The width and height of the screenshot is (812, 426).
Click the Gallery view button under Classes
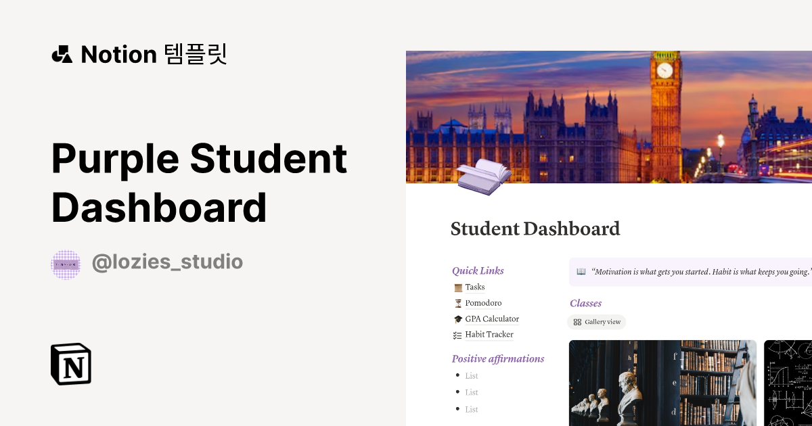click(x=596, y=322)
